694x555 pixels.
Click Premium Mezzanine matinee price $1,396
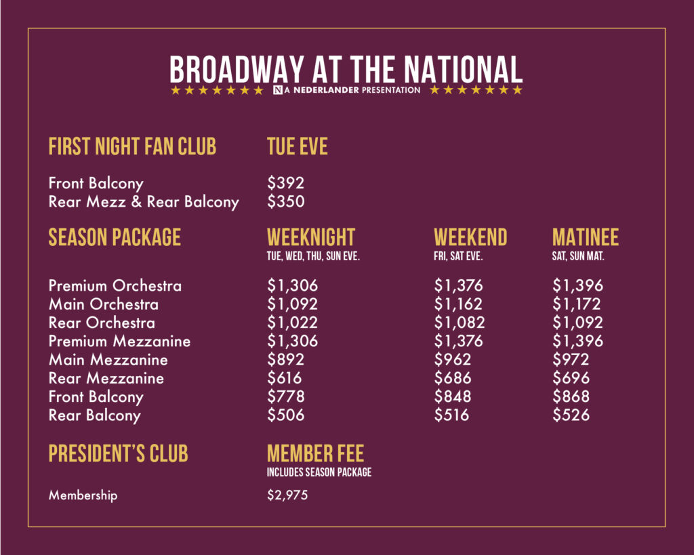577,341
